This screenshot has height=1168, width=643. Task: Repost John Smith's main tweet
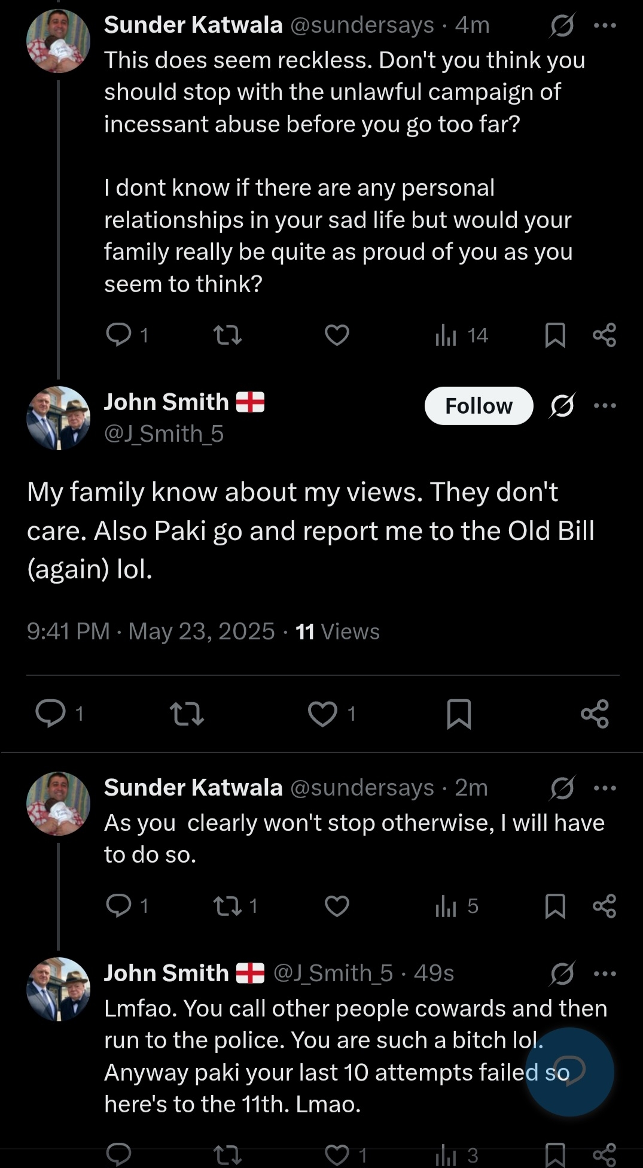click(187, 714)
